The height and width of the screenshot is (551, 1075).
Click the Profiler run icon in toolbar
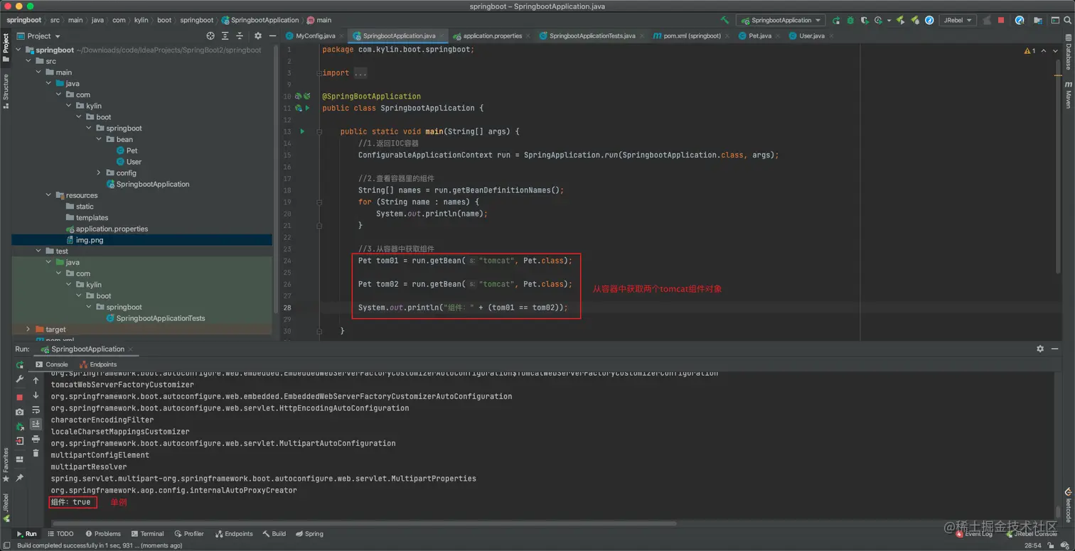click(x=878, y=21)
